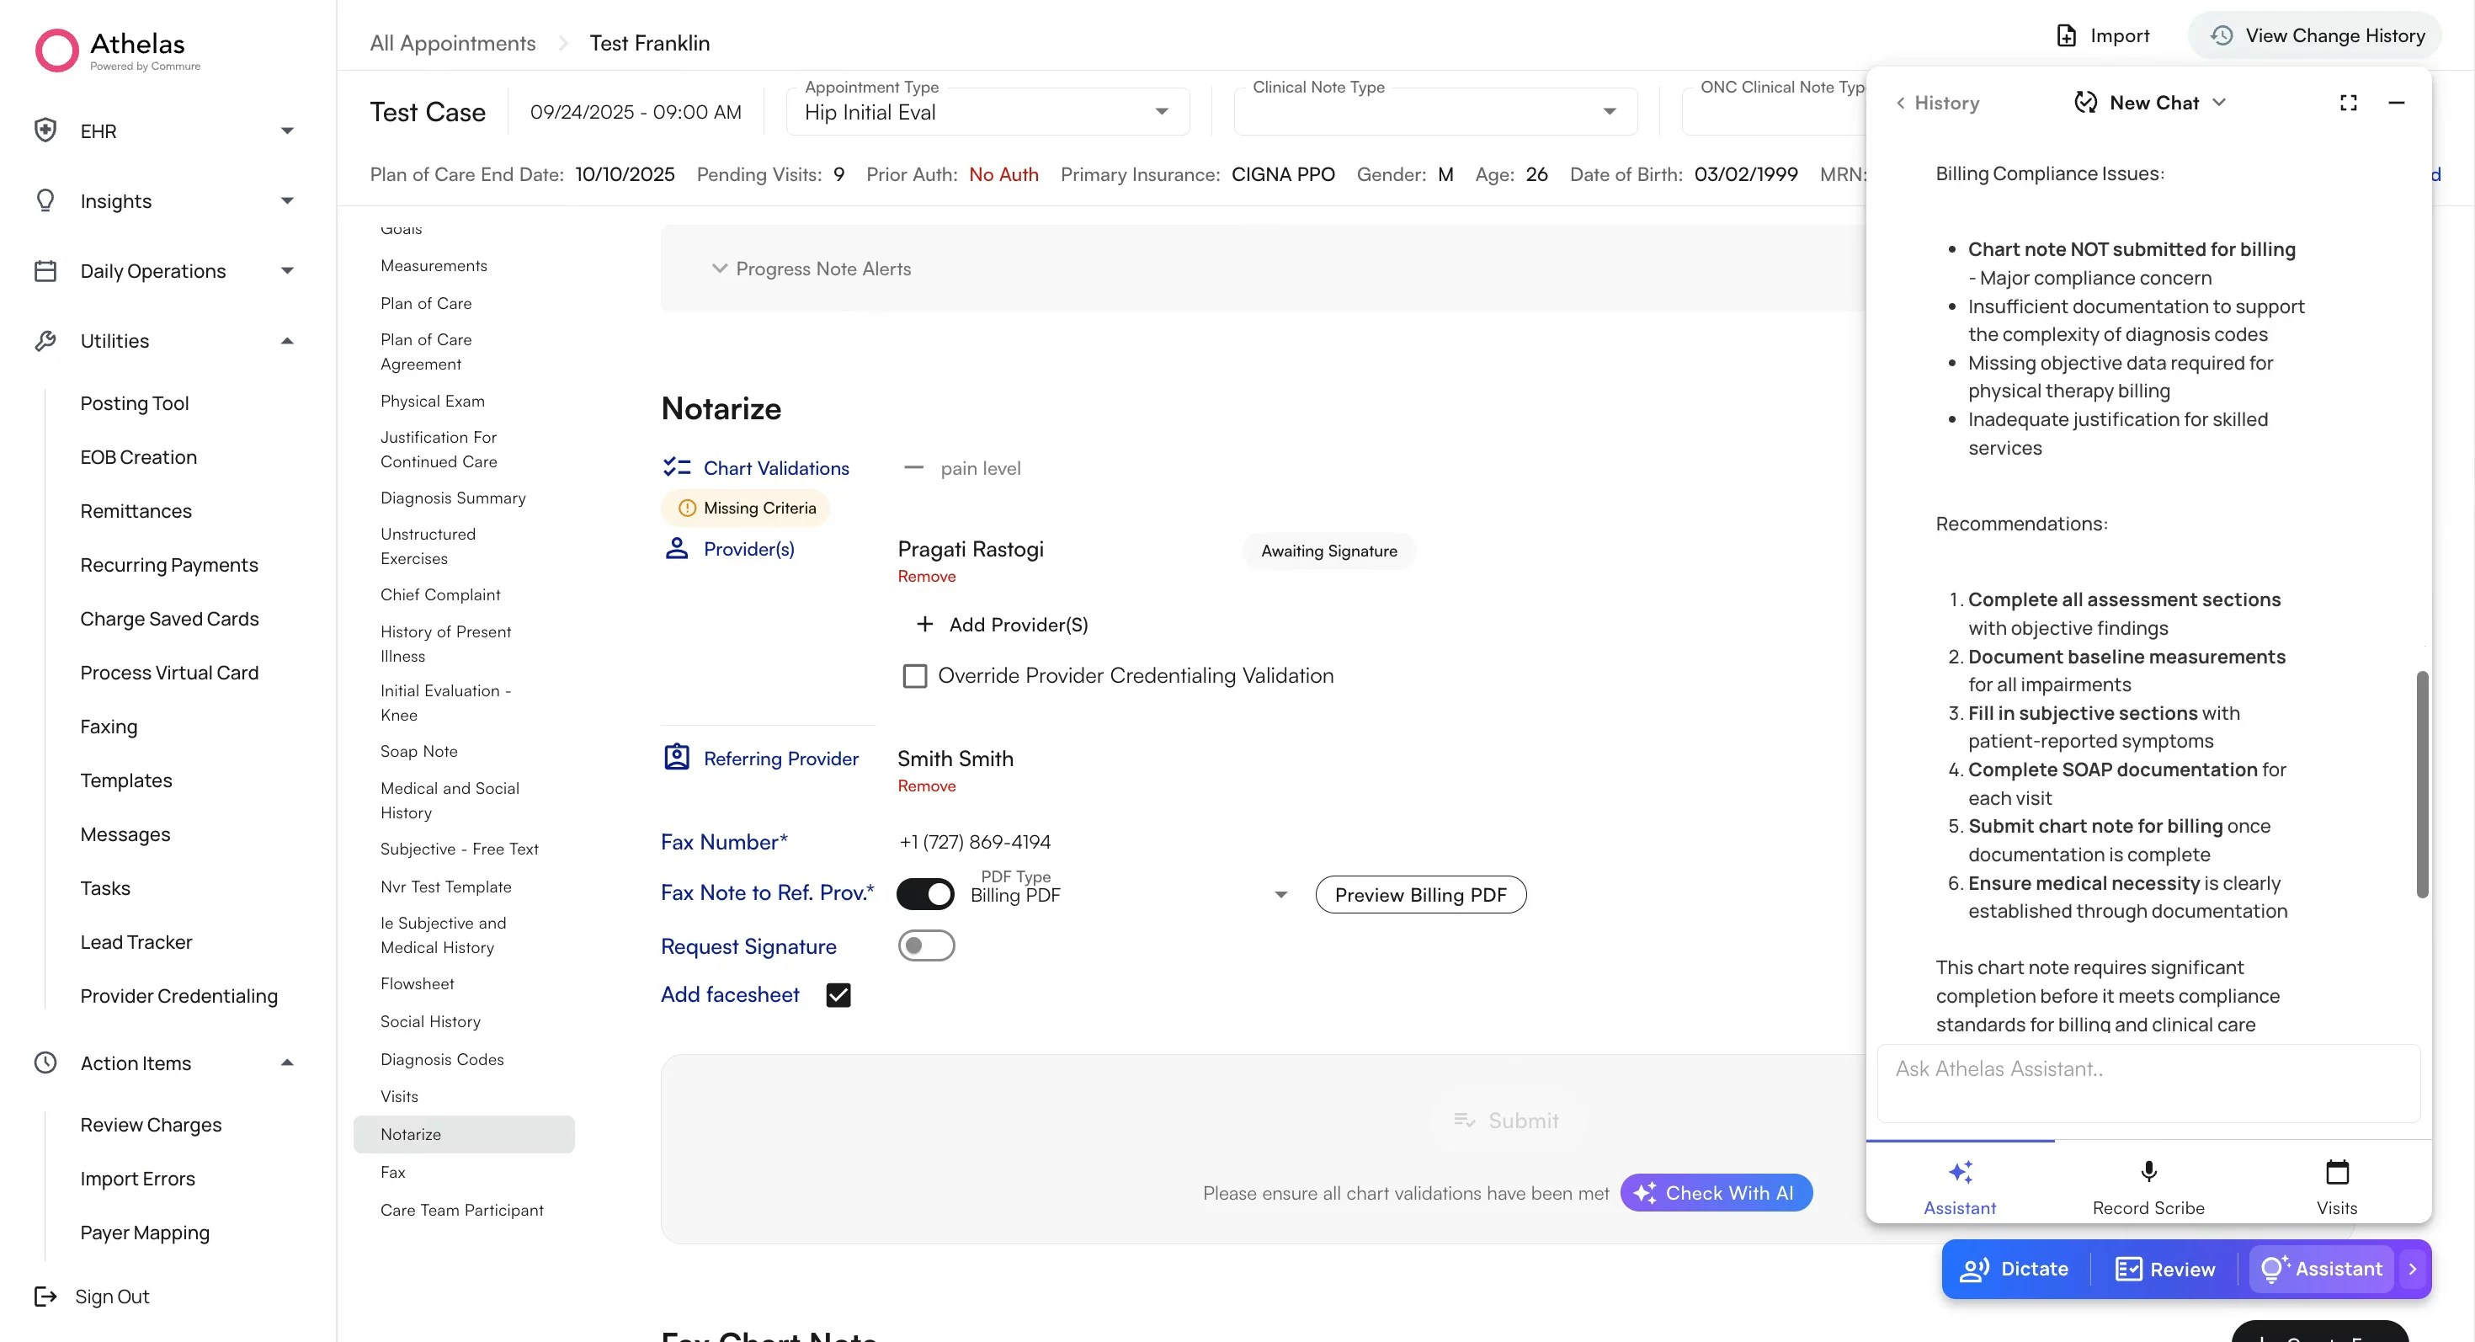
Task: Click the Review checklist icon button
Action: pos(2128,1269)
